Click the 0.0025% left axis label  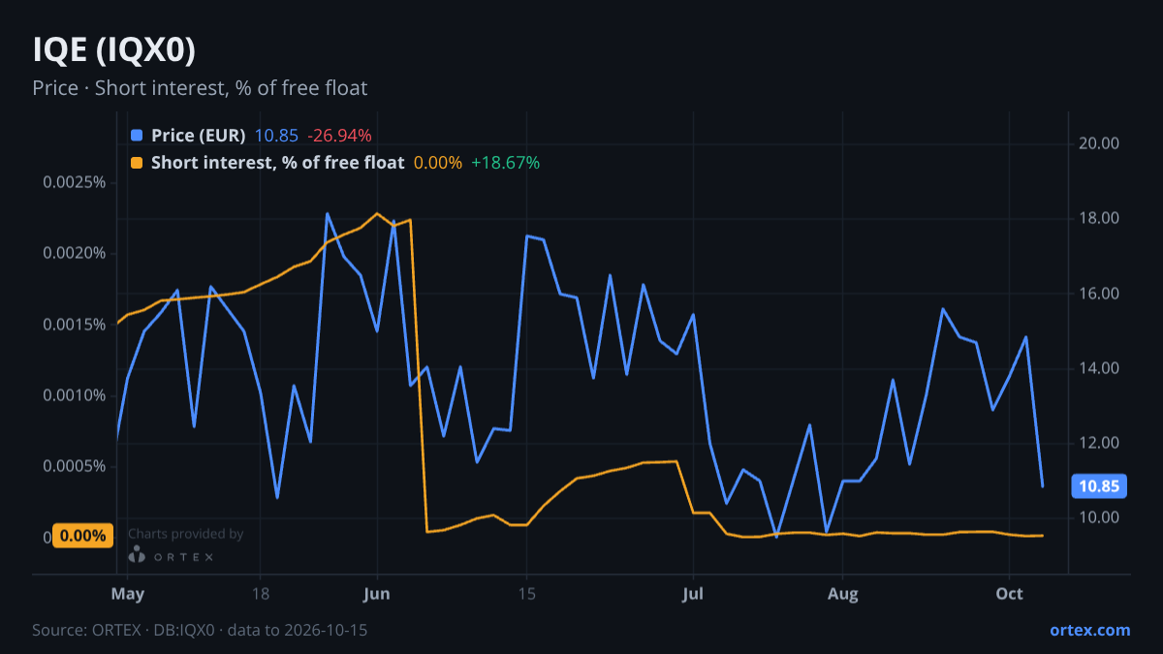(74, 182)
